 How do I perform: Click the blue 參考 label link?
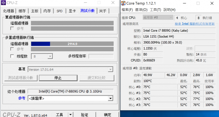pos(22,98)
